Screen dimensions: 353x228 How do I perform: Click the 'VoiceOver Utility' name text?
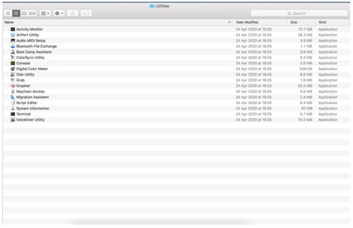click(x=31, y=120)
